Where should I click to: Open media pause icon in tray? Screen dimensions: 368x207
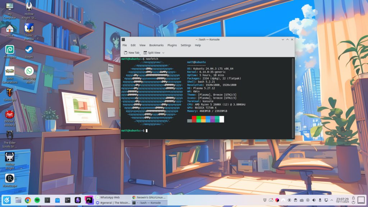point(308,200)
